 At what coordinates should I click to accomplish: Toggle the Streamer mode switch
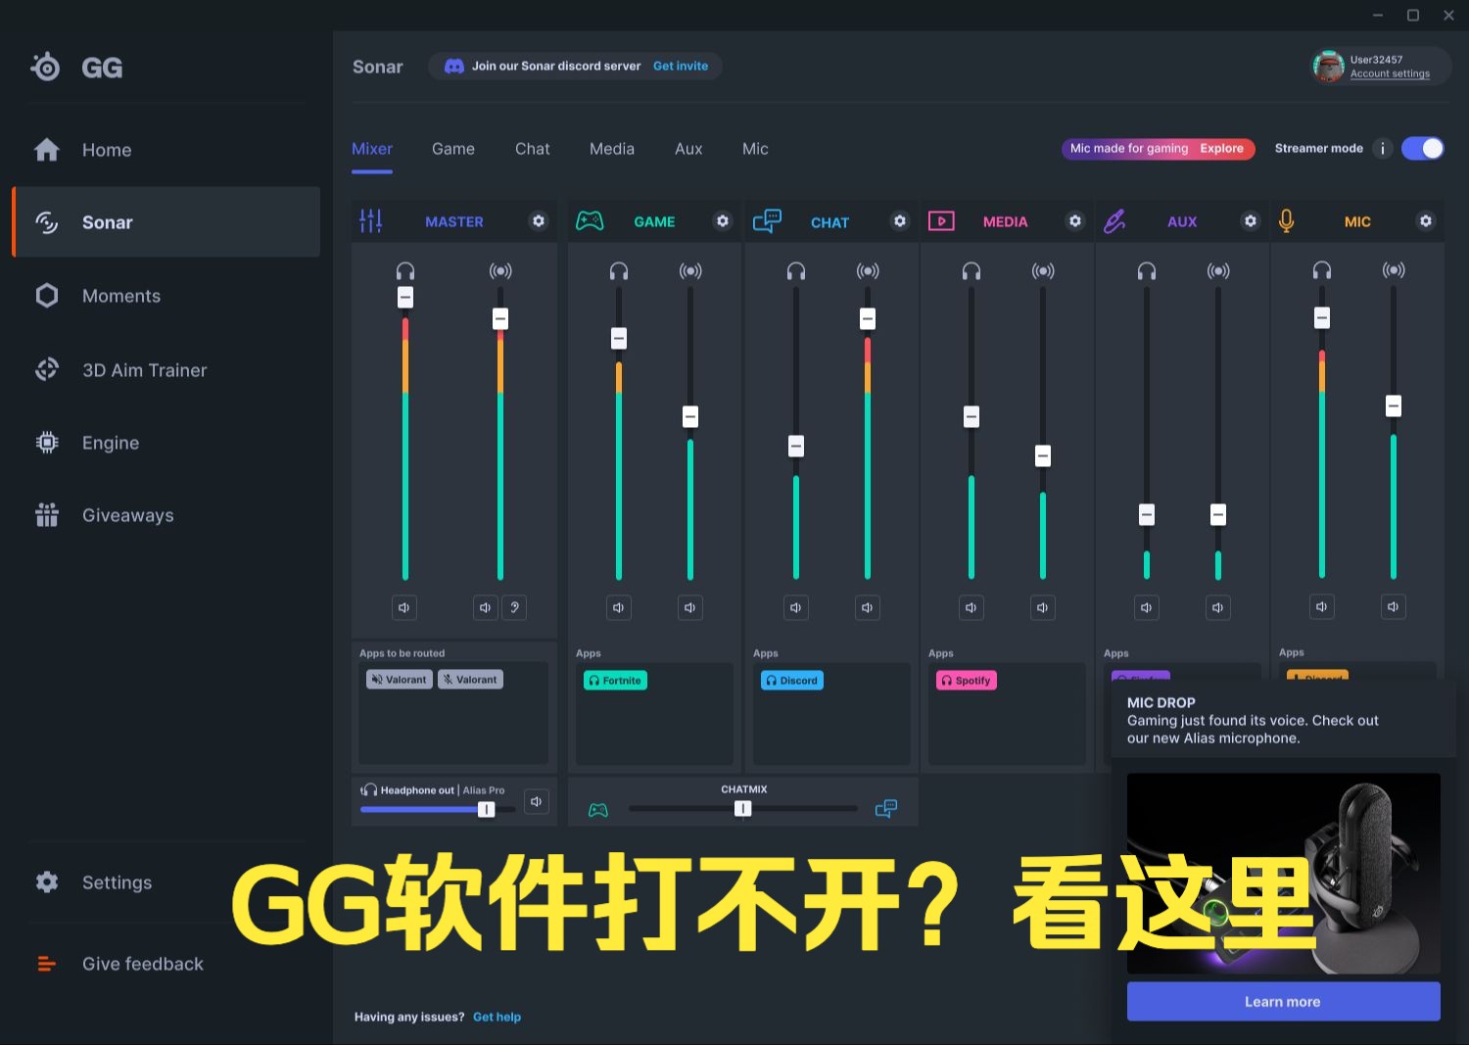1422,148
